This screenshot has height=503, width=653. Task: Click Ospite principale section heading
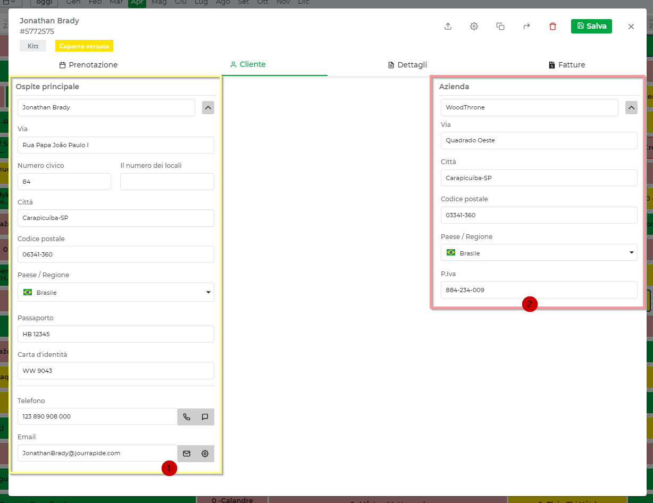coord(47,87)
